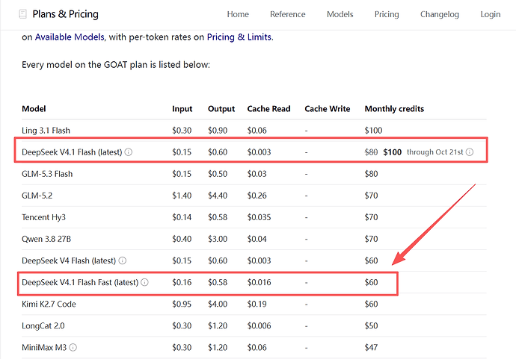Screen dimensions: 516x359
Task: Select the Tencent Hy3 model name
Action: click(x=43, y=217)
